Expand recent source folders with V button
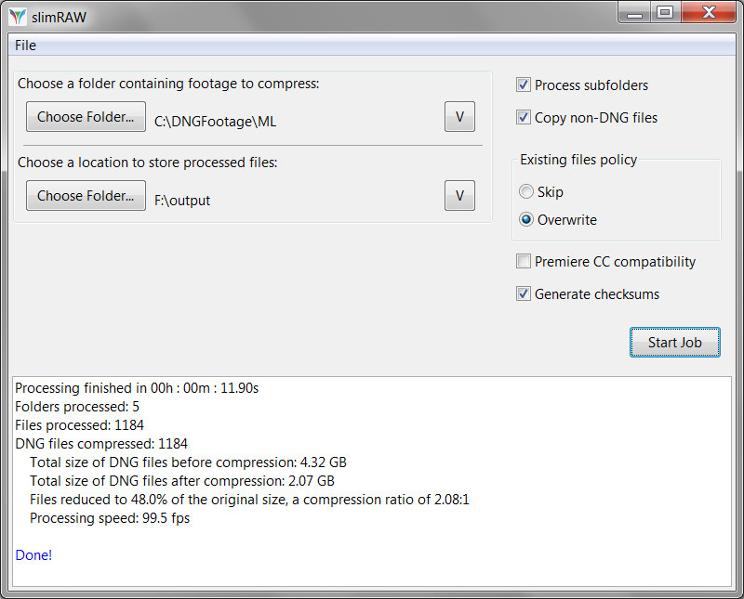Screen dimensions: 744x599 pyautogui.click(x=459, y=117)
